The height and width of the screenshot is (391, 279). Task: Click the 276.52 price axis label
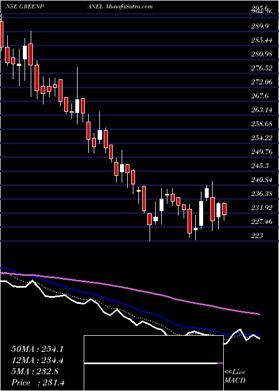tap(262, 68)
